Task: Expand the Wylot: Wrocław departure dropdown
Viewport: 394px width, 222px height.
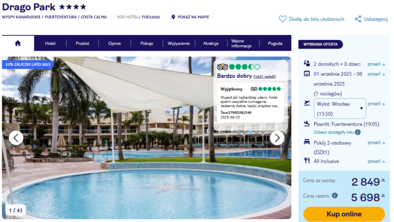Action: point(340,108)
